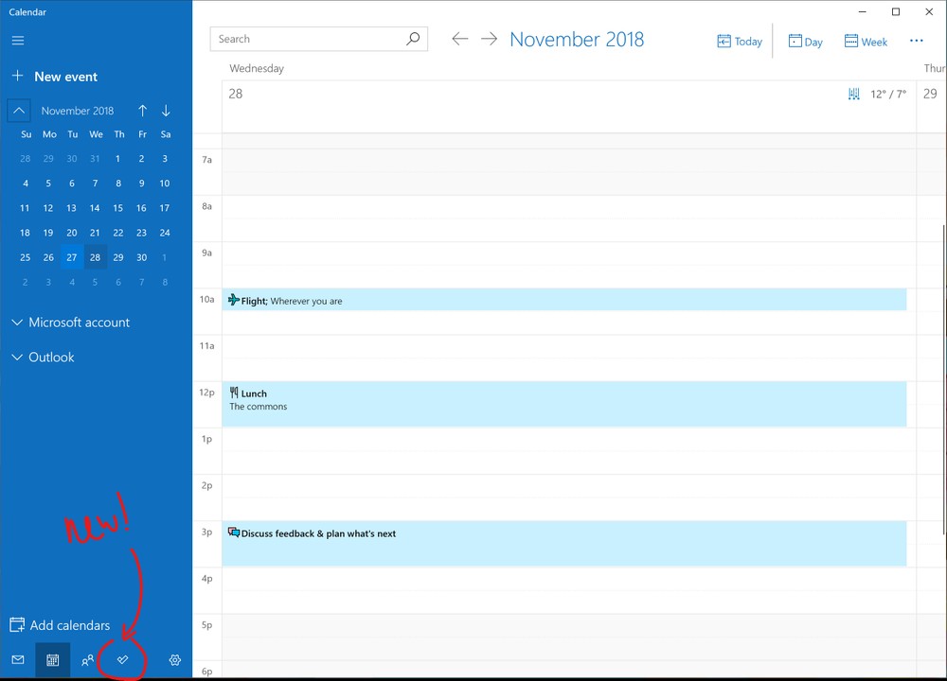Open Settings gear in sidebar
This screenshot has height=681, width=947.
174,660
